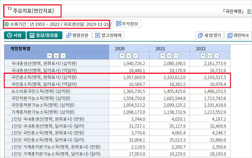Open the 주석정보 footnote info
Image resolution: width=252 pixels, height=158 pixels.
[x=127, y=23]
